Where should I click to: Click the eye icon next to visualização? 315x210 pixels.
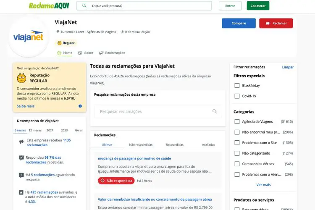click(122, 31)
